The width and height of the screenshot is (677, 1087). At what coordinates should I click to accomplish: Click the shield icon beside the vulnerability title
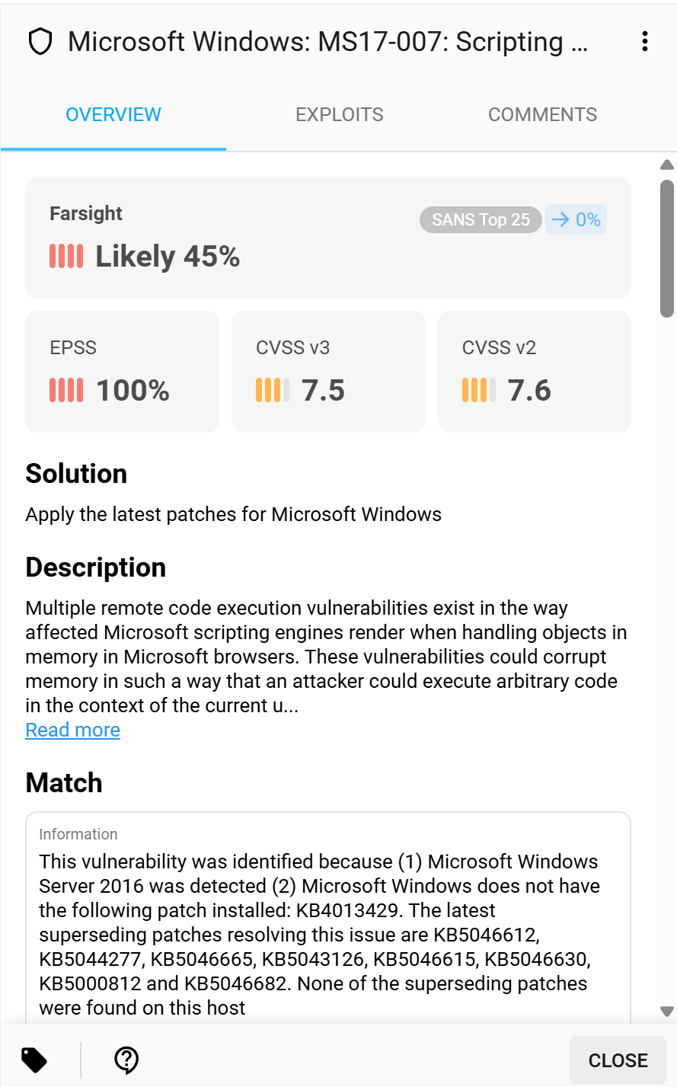(40, 42)
